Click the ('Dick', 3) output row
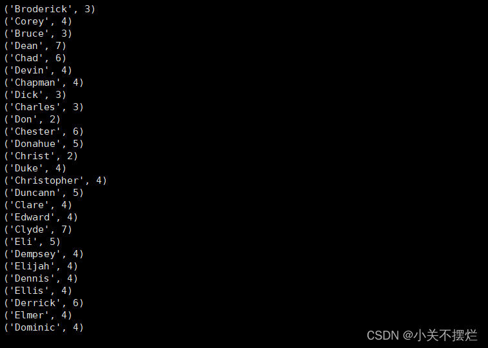This screenshot has height=348, width=488. [35, 95]
